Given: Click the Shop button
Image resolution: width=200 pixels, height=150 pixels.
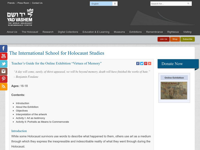Looking at the screenshot, I should (175, 39).
